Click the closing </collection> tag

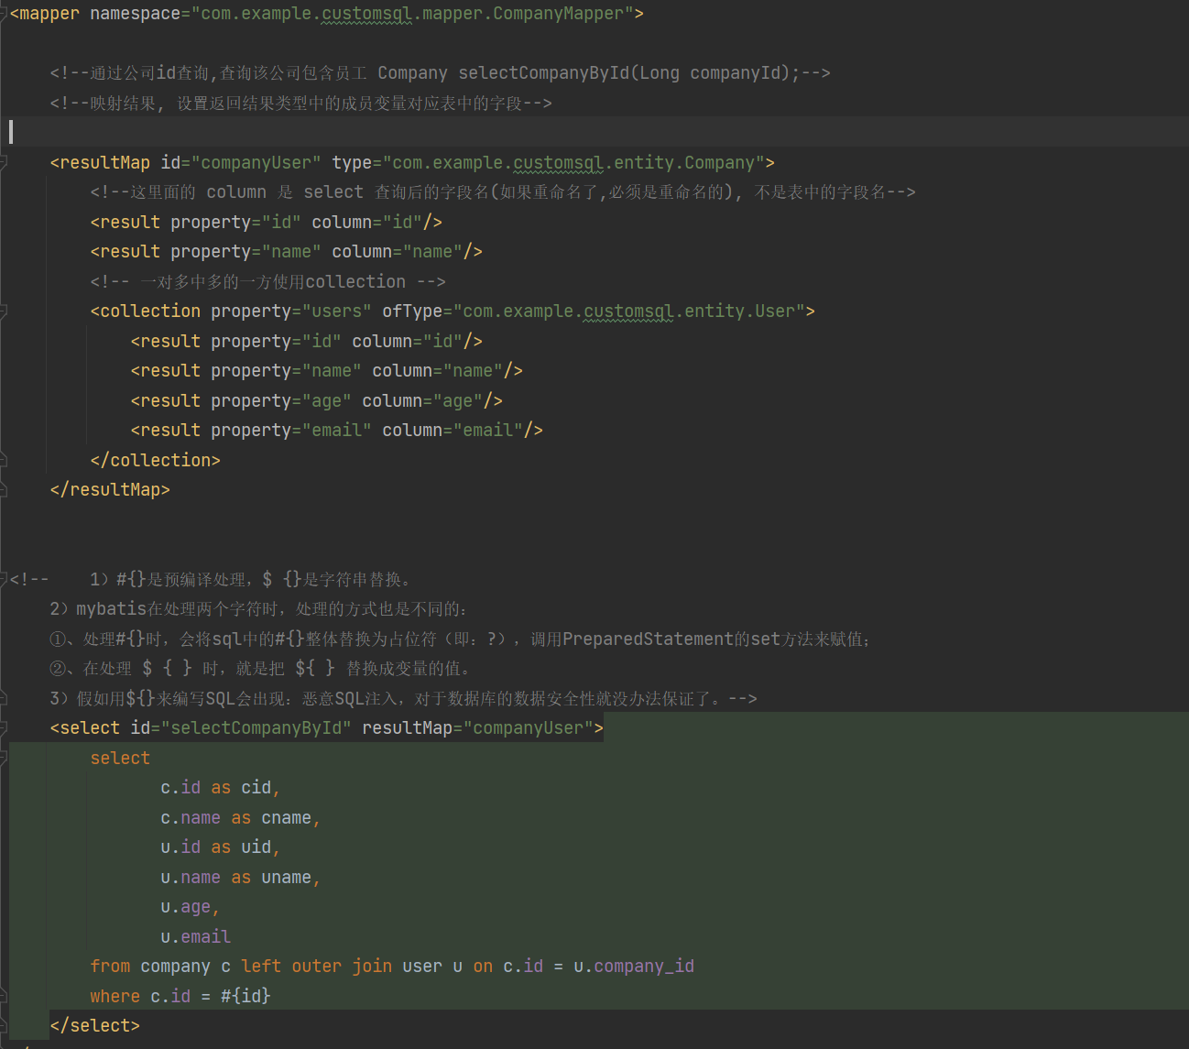click(155, 461)
